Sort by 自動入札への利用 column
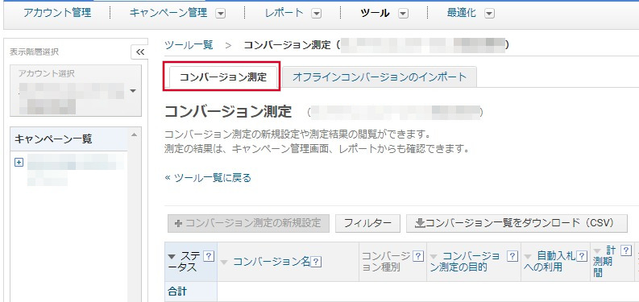Screen dimensions: 639x302 pyautogui.click(x=550, y=262)
